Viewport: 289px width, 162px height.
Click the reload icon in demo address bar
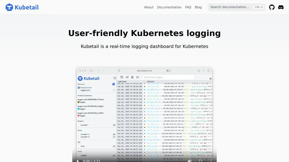(170, 71)
